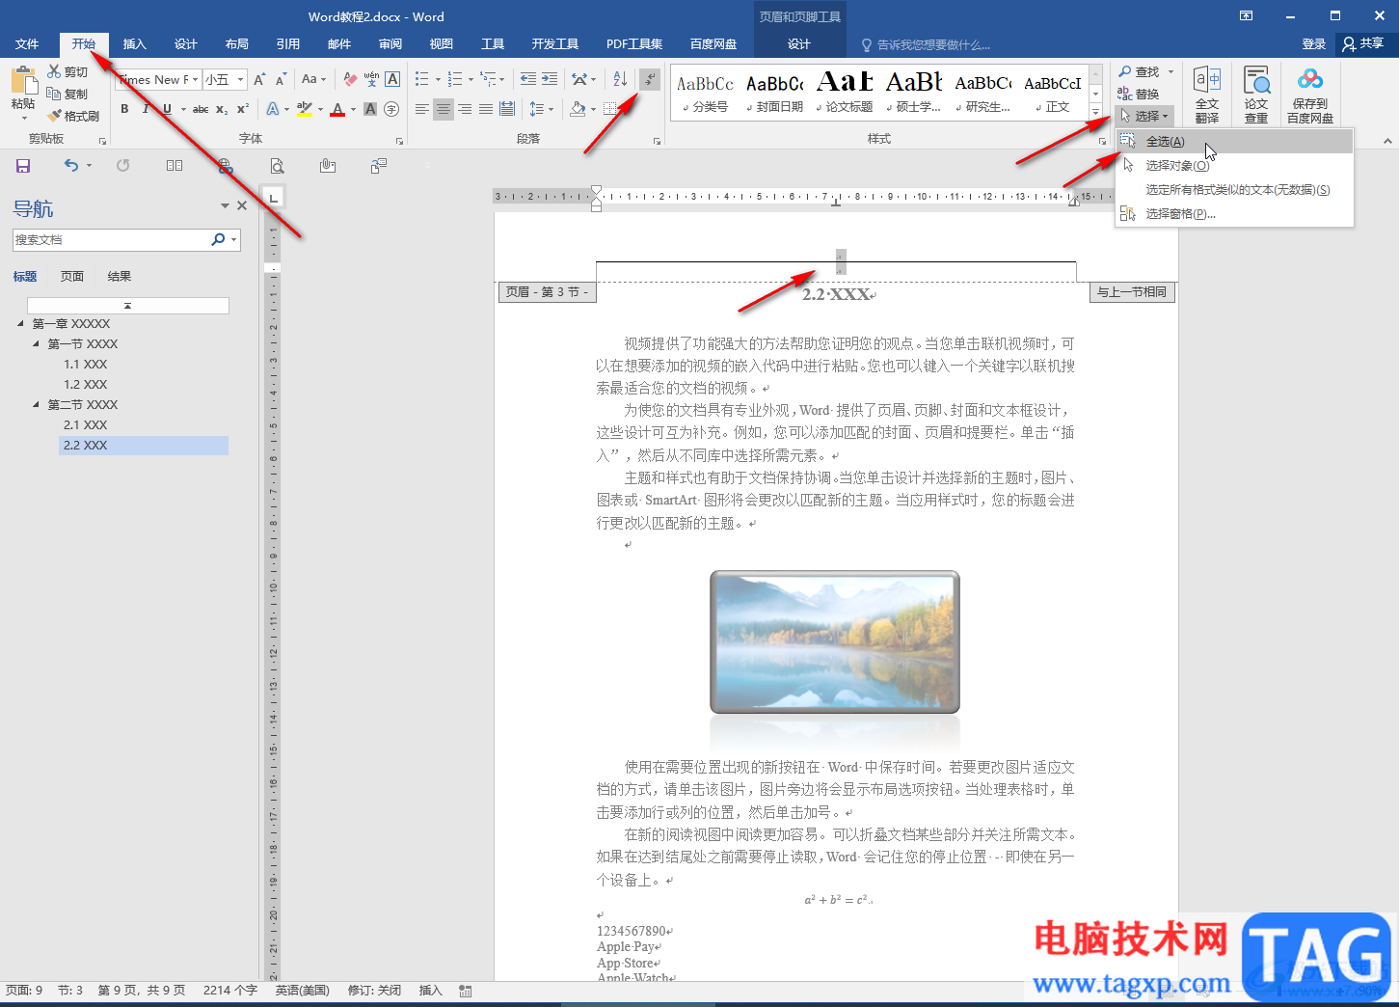Toggle show/hide paragraph marks

(650, 79)
